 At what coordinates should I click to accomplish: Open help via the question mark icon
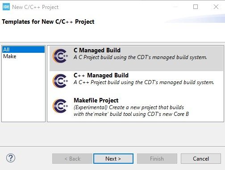[x=11, y=158]
